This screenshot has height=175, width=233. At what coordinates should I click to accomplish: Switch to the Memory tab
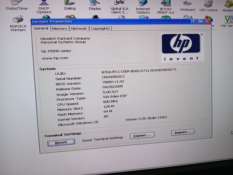coord(60,29)
